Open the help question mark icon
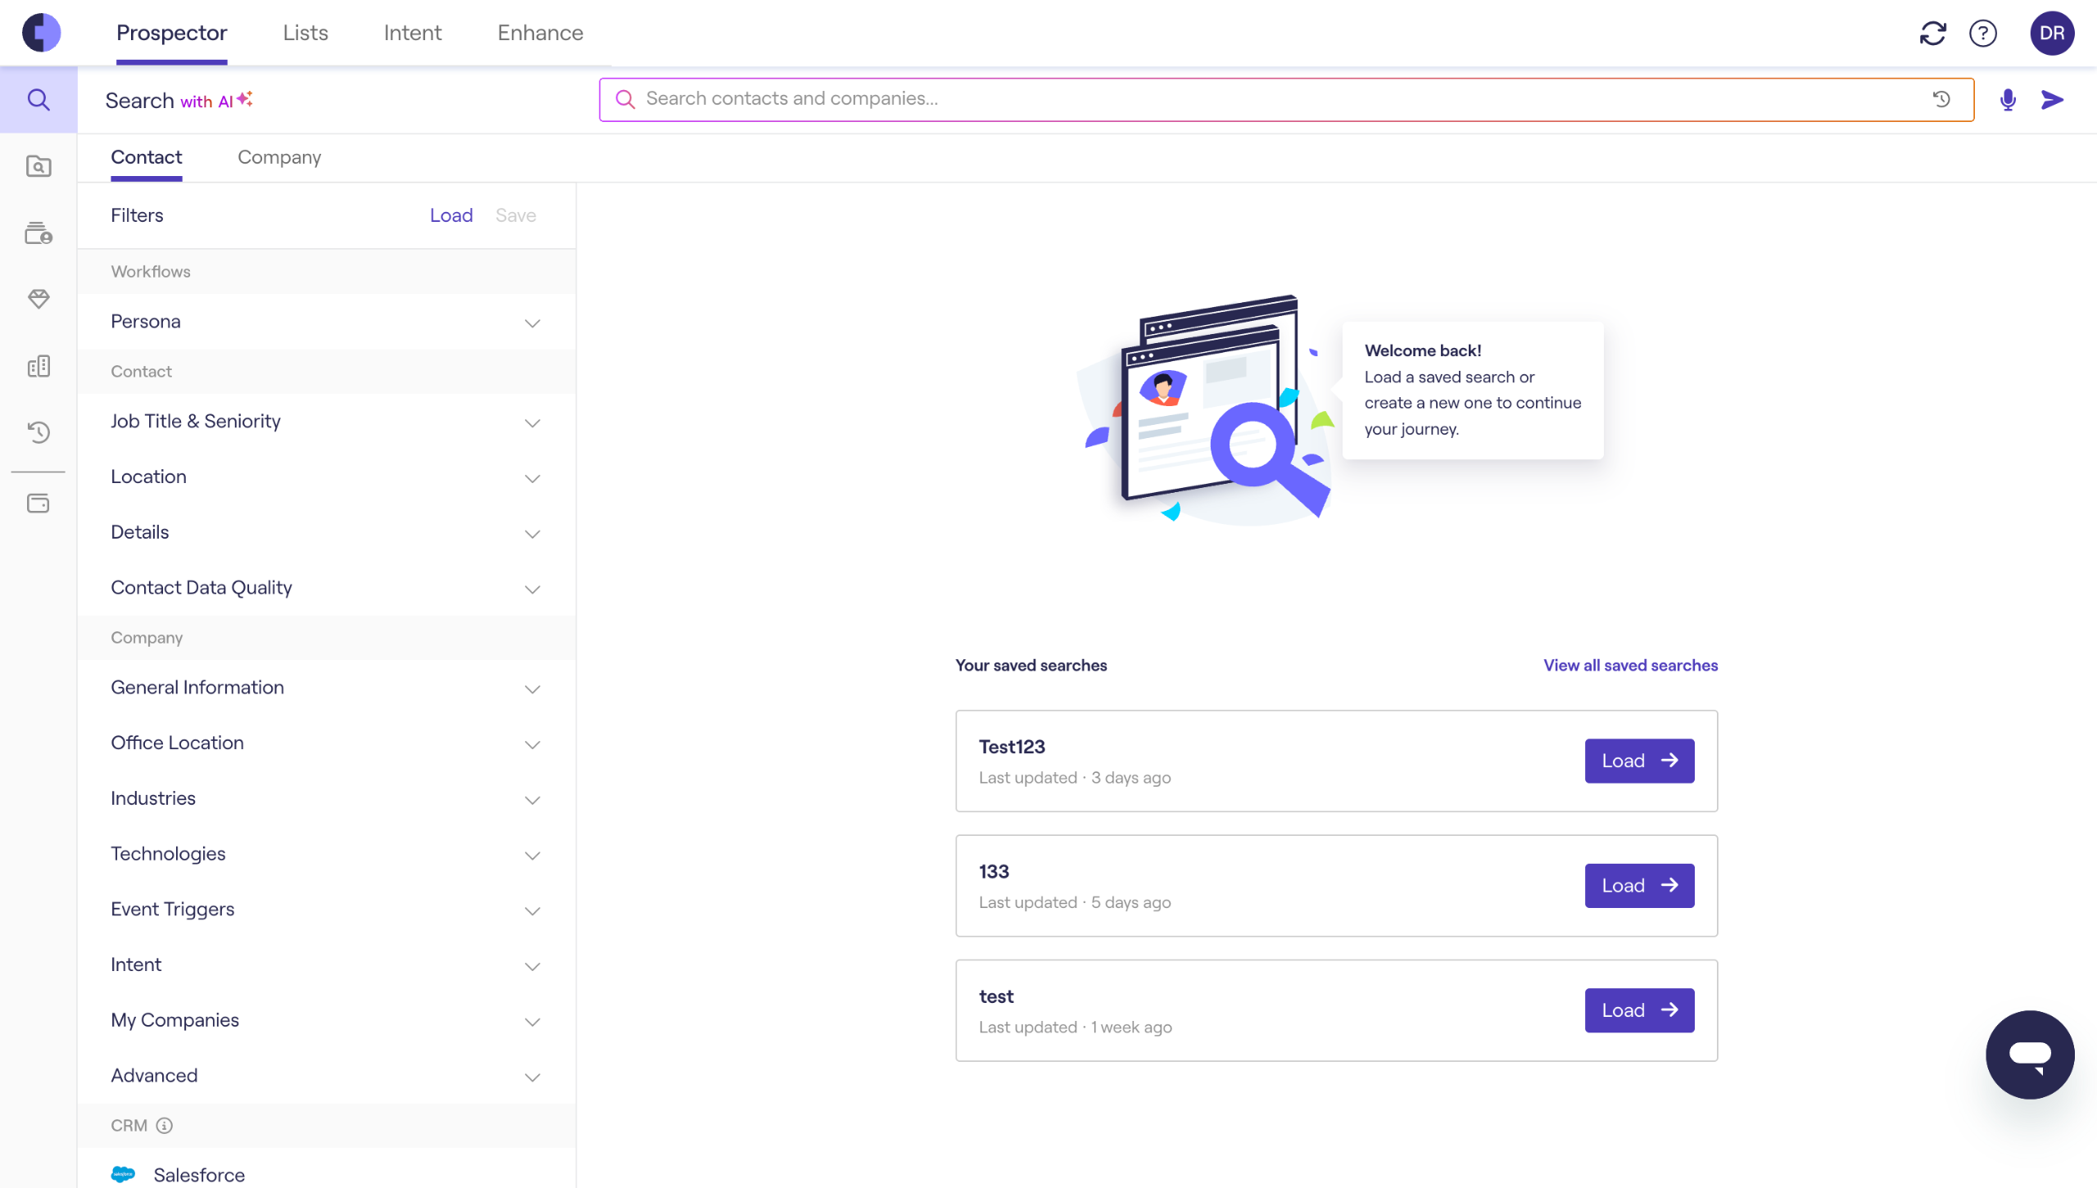The height and width of the screenshot is (1188, 2097). (x=1983, y=34)
